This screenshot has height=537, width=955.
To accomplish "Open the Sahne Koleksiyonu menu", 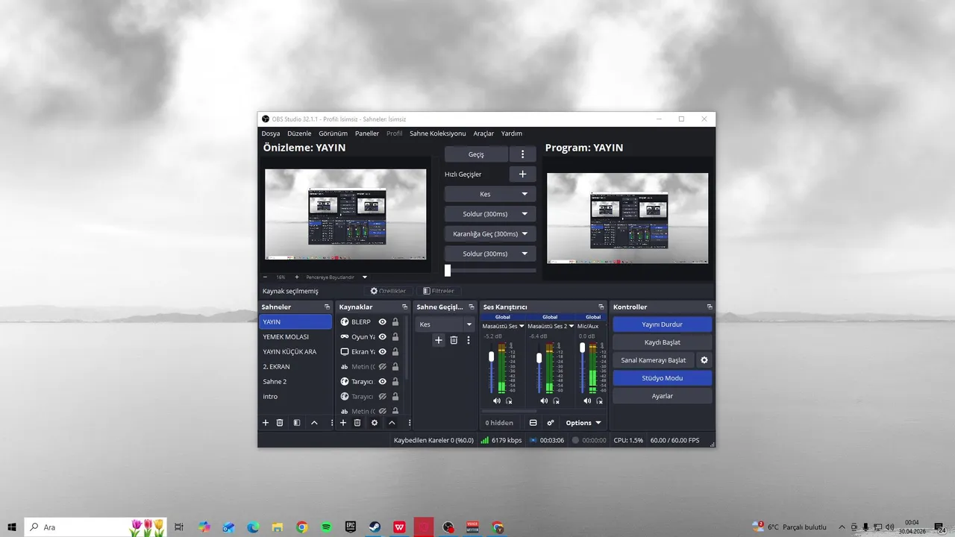I will point(438,134).
